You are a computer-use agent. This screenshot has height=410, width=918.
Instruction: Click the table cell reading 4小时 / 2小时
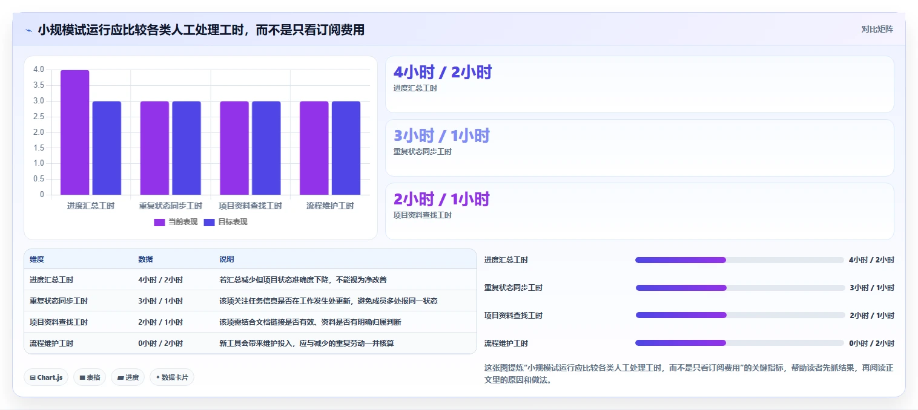[160, 280]
